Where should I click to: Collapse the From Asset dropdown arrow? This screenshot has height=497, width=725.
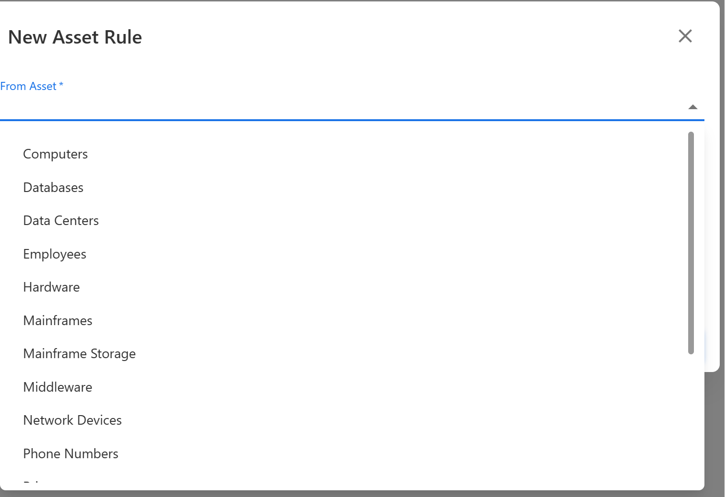(692, 107)
